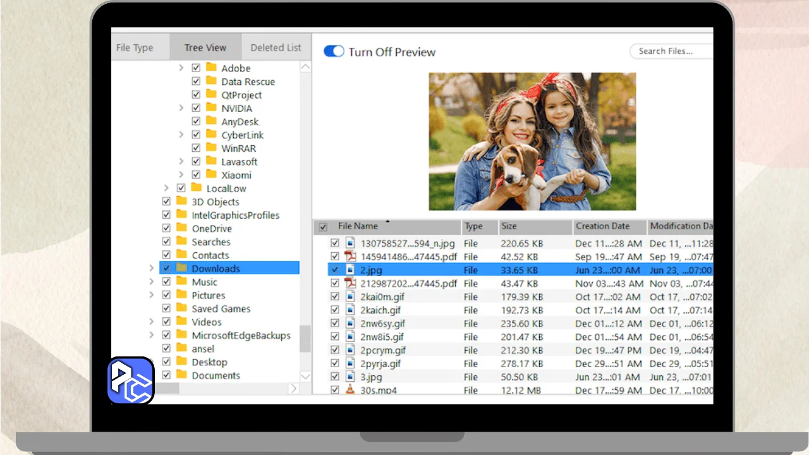
Task: Uncheck the checkbox for 2nw6sy.gif
Action: pos(335,323)
